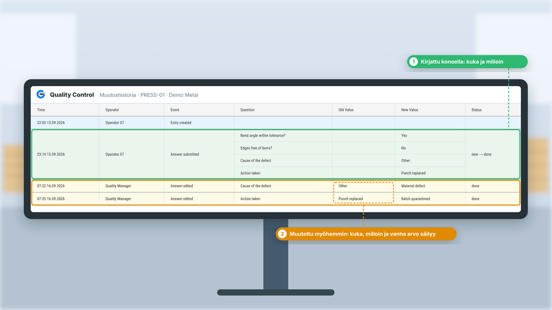Click the Muutoshistoria PRESS-01 Demo Metal breadcrumb
This screenshot has width=552, height=310.
click(x=149, y=95)
